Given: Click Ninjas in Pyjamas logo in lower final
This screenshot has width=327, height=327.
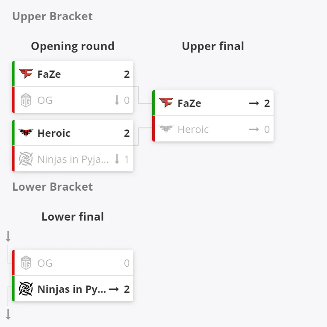Looking at the screenshot, I should (26, 289).
